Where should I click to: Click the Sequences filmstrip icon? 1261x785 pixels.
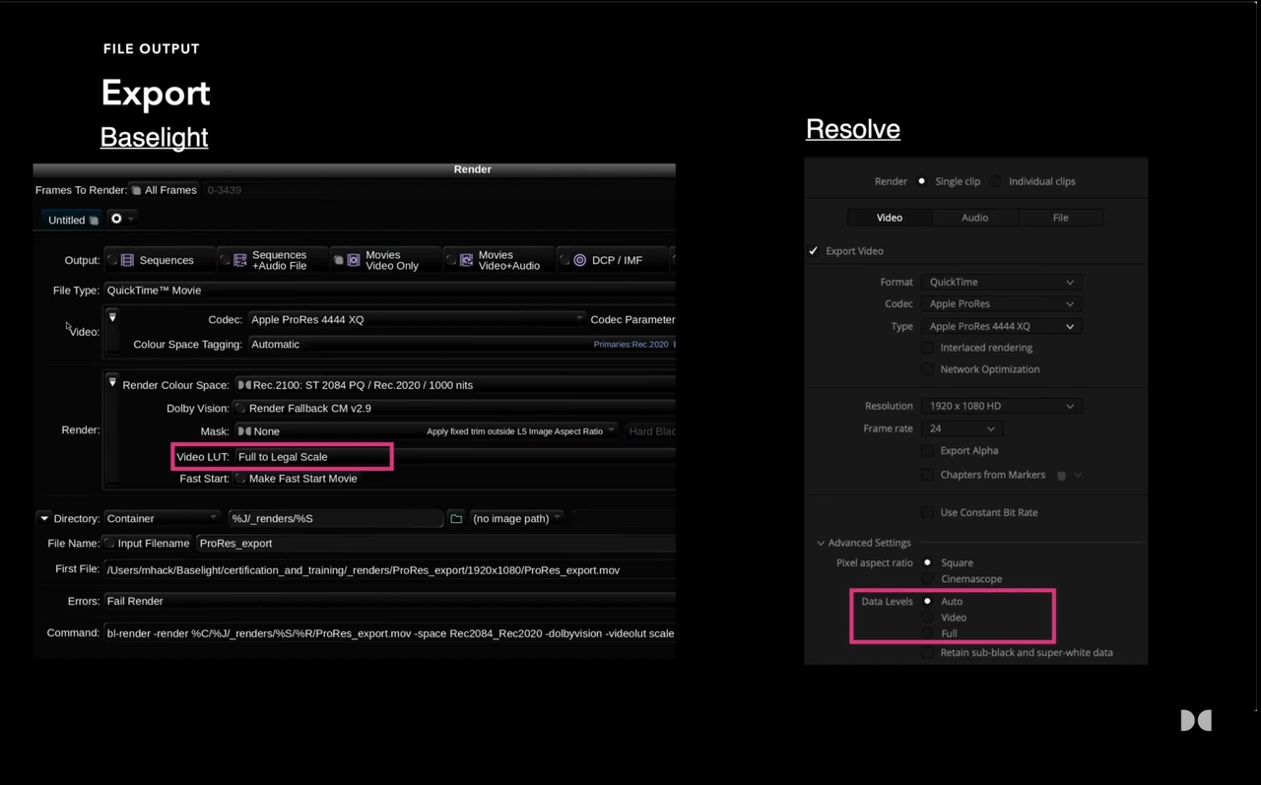pyautogui.click(x=127, y=260)
